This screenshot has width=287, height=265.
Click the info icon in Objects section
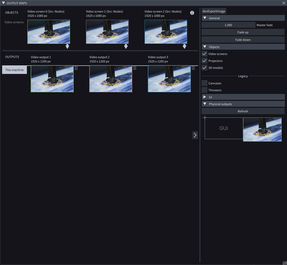(192, 13)
